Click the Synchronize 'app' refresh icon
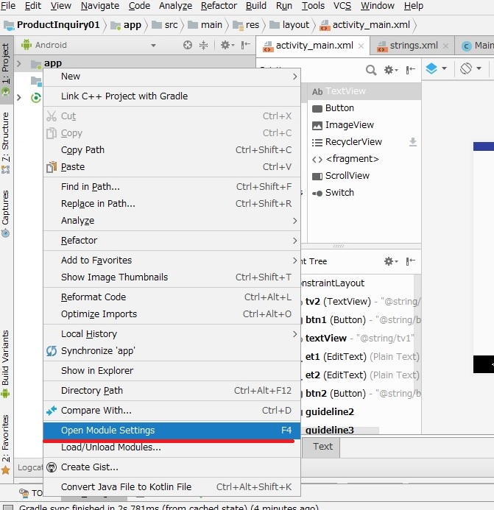The height and width of the screenshot is (510, 494). click(x=52, y=351)
